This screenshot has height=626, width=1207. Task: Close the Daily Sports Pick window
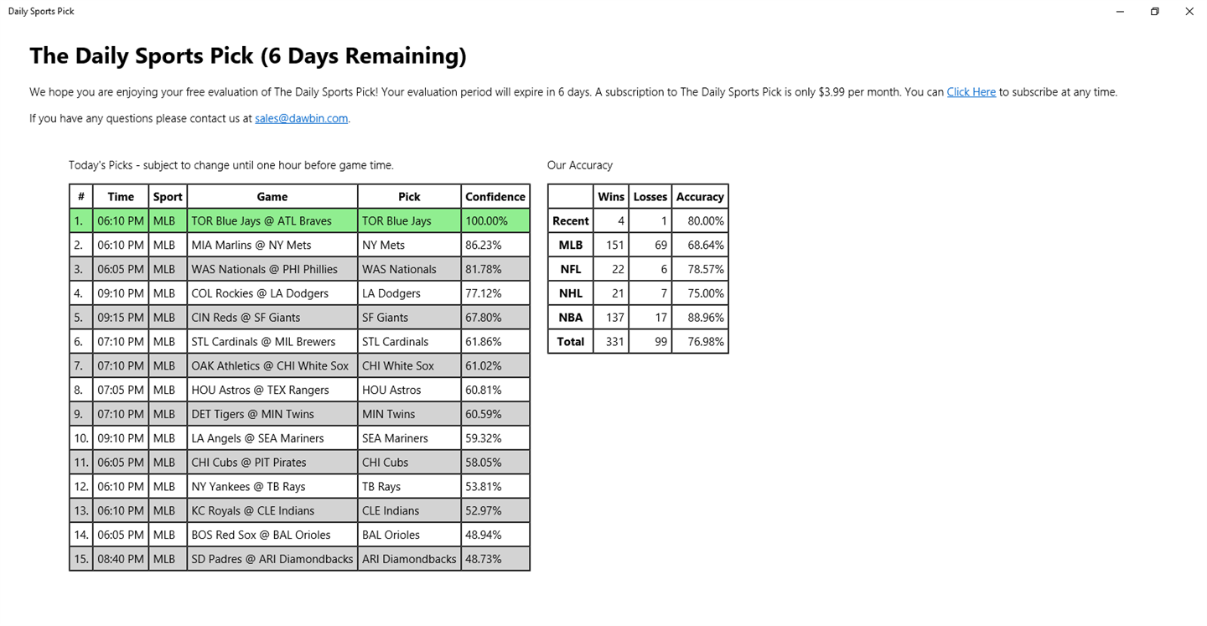click(1189, 12)
